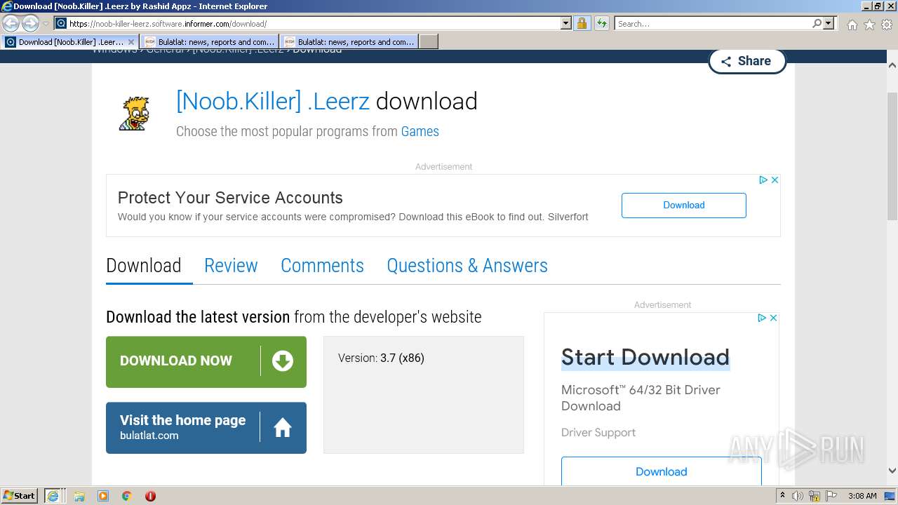Click the green DOWNLOAD NOW button
Viewport: 898px width, 505px height.
(x=206, y=362)
